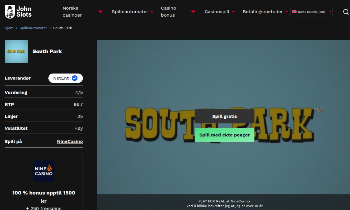This screenshot has width=350, height=210.
Task: Go to Hjem breadcrumb link
Action: coord(9,28)
